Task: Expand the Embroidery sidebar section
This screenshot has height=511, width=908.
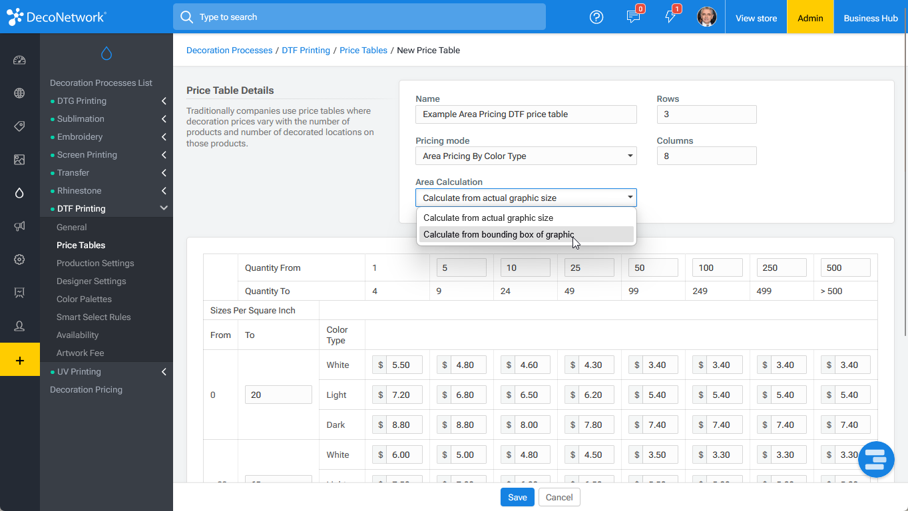Action: click(107, 137)
